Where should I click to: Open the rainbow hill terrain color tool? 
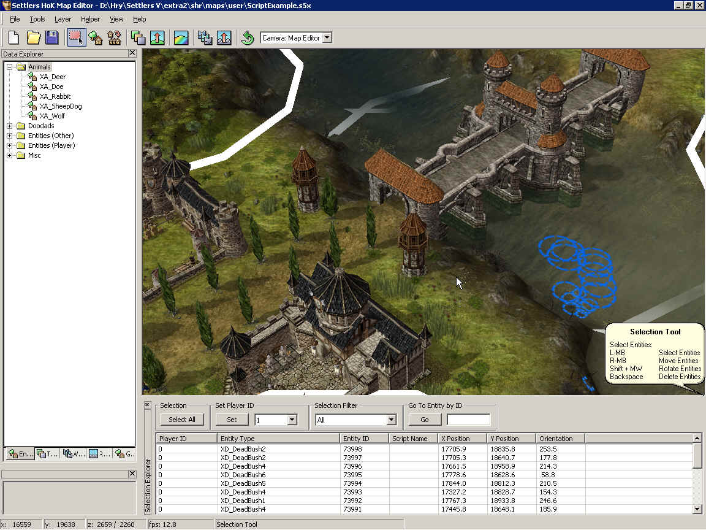pos(181,38)
